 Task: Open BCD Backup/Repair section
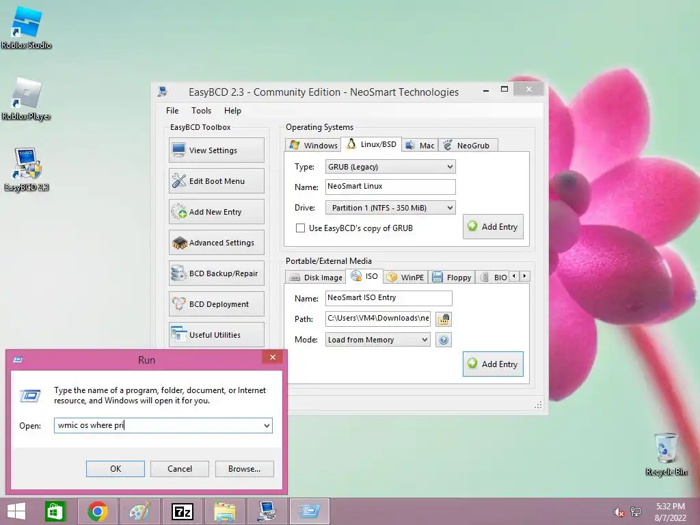pyautogui.click(x=217, y=273)
